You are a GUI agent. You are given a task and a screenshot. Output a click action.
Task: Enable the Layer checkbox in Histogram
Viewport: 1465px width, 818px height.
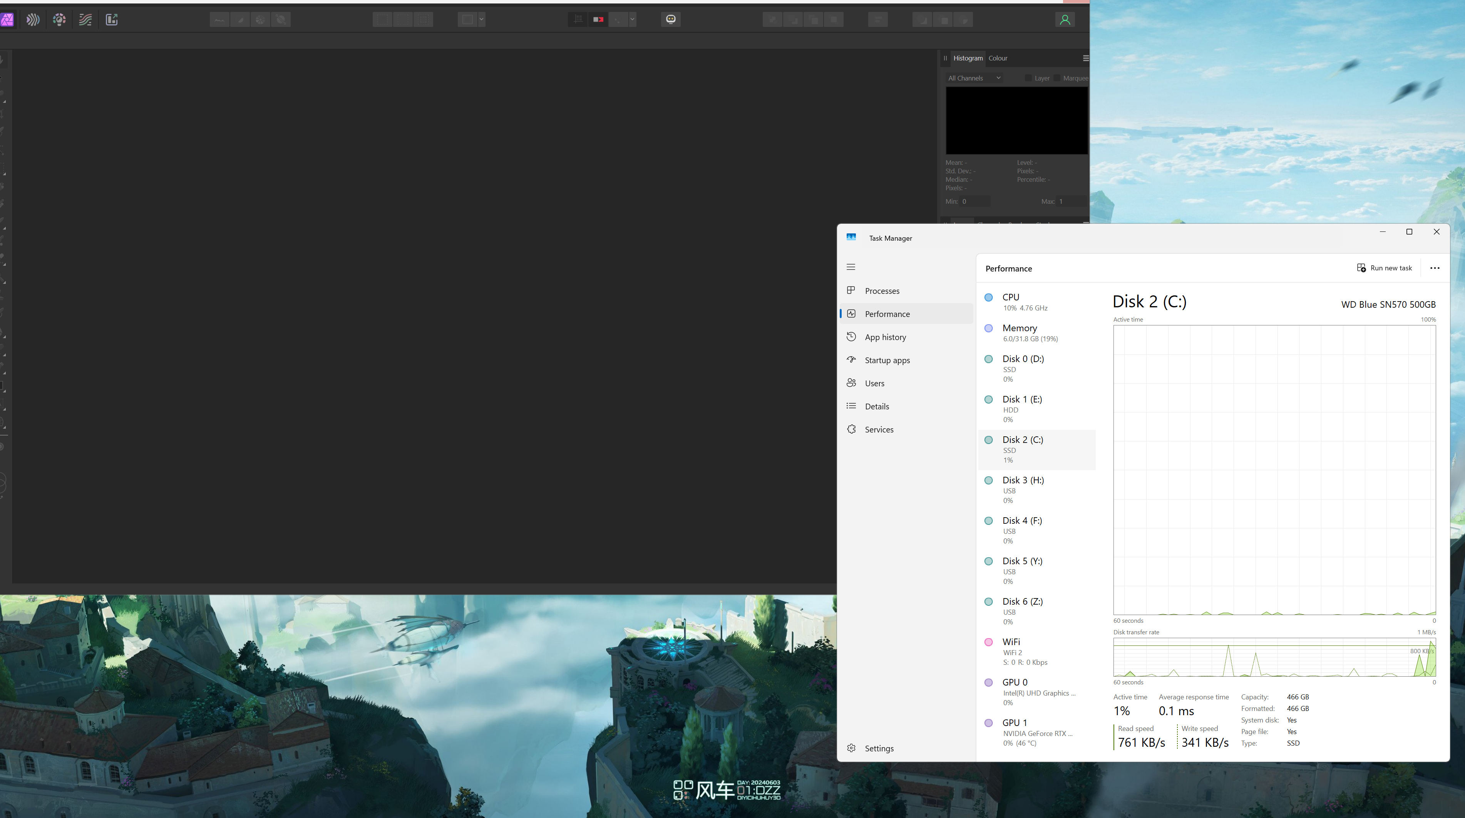1028,78
